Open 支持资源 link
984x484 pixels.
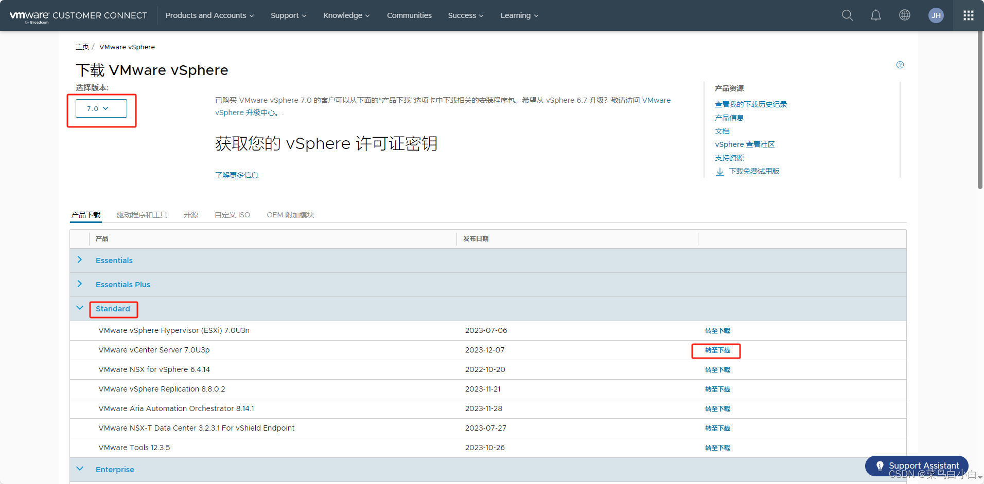pos(729,158)
